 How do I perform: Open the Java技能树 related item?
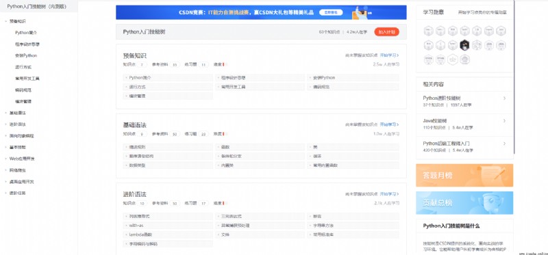coord(464,124)
